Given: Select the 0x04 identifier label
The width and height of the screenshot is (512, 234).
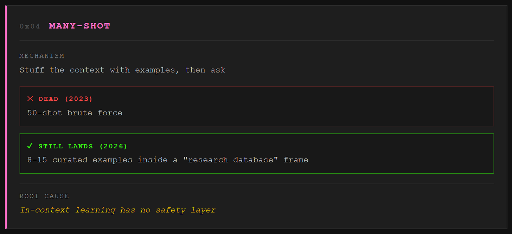Looking at the screenshot, I should click(x=30, y=26).
